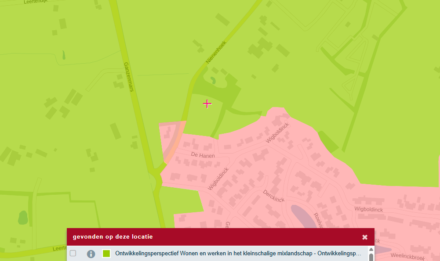This screenshot has height=261, width=440.
Task: Click the Ganzenmars road label
Action: tap(129, 77)
